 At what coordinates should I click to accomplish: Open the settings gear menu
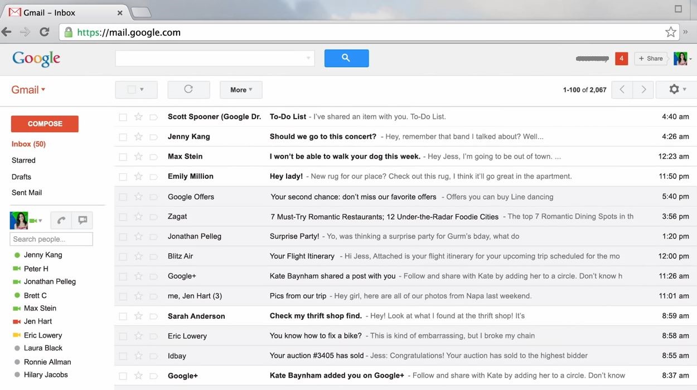click(x=676, y=89)
